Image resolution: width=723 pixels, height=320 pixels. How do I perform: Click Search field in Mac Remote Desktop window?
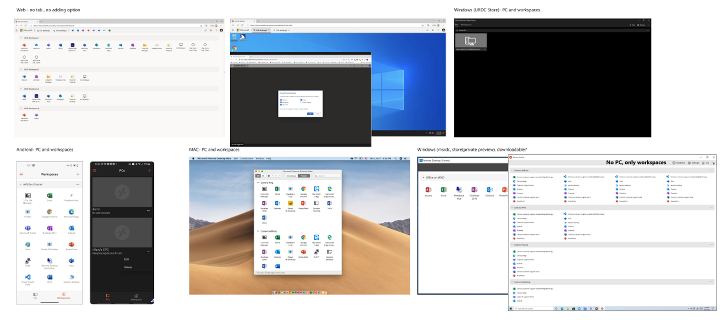pyautogui.click(x=326, y=176)
